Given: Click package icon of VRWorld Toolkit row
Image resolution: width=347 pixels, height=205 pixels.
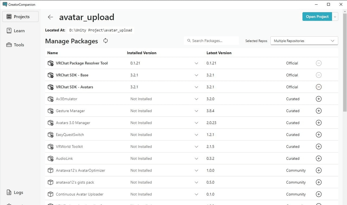Looking at the screenshot, I should (x=51, y=147).
